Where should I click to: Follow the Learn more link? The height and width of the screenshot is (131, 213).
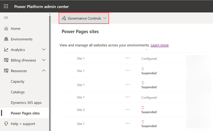pos(160,45)
